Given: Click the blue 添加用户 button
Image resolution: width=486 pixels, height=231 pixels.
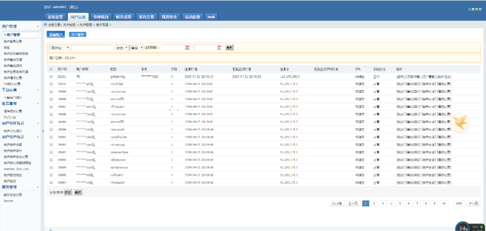Looking at the screenshot, I should click(x=56, y=34).
